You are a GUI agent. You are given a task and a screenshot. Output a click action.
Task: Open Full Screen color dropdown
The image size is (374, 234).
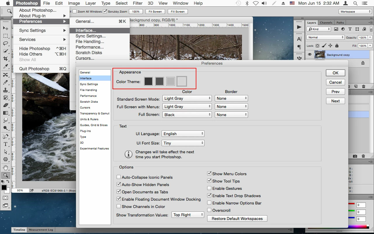tap(187, 115)
